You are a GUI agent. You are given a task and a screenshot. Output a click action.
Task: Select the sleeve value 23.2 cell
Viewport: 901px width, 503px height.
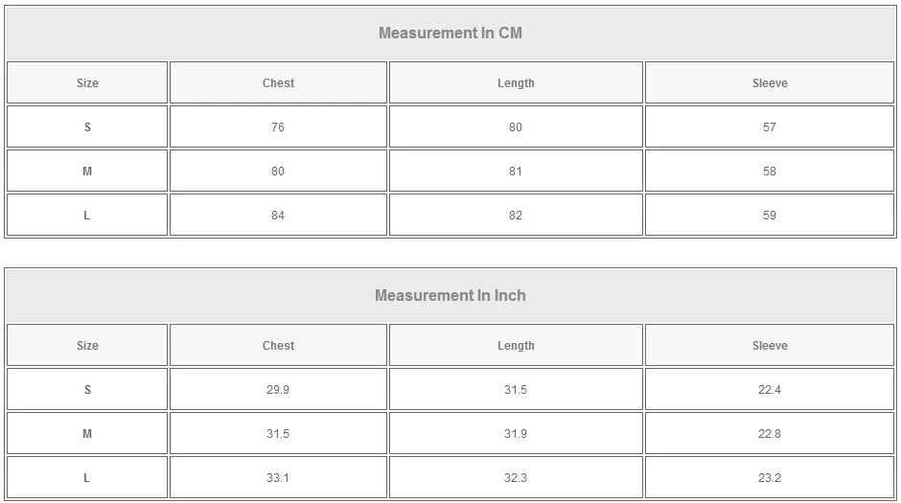[x=770, y=478]
